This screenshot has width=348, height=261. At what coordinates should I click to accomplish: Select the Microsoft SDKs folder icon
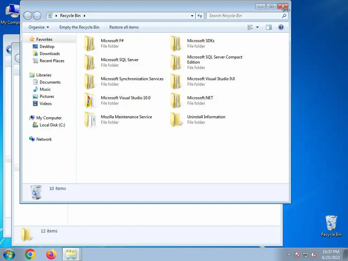click(176, 43)
